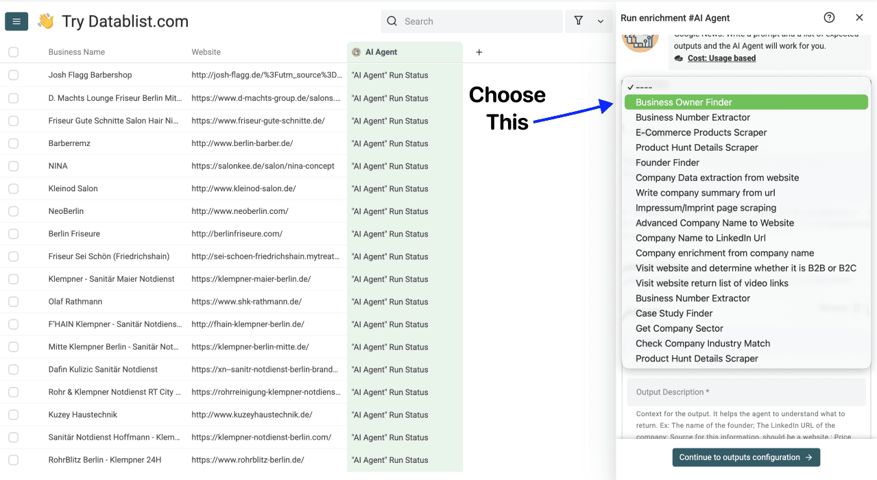Click the help icon in the enrichment panel

pos(829,17)
